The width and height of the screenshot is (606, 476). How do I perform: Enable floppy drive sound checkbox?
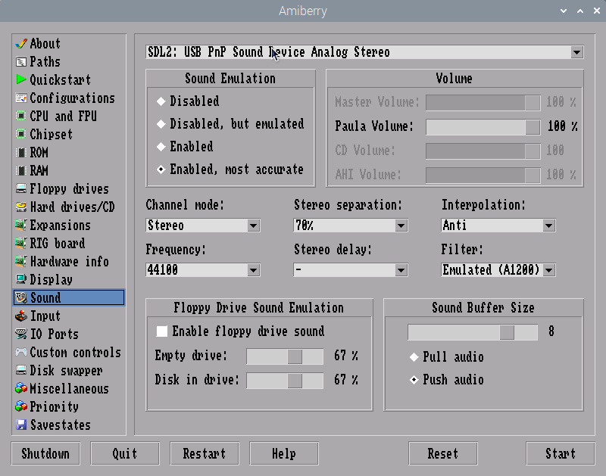(x=162, y=331)
